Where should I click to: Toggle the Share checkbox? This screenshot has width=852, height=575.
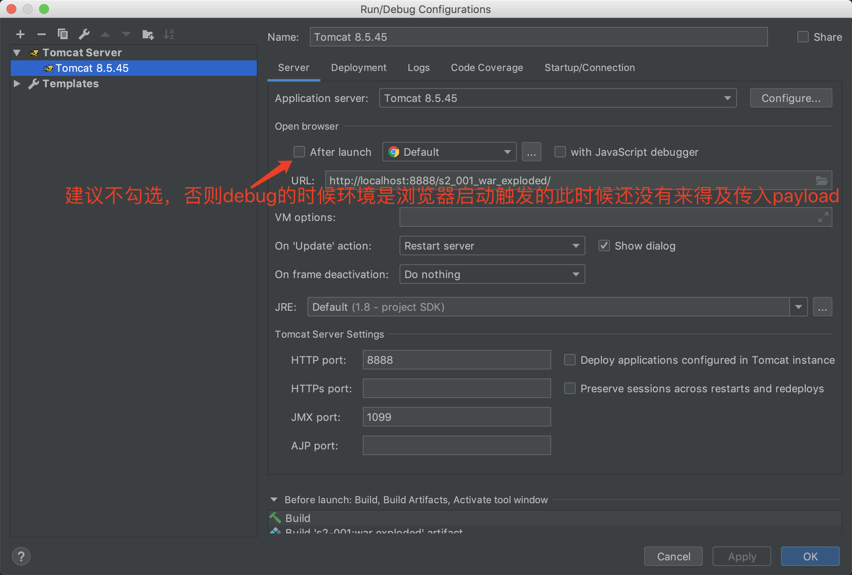(x=803, y=37)
